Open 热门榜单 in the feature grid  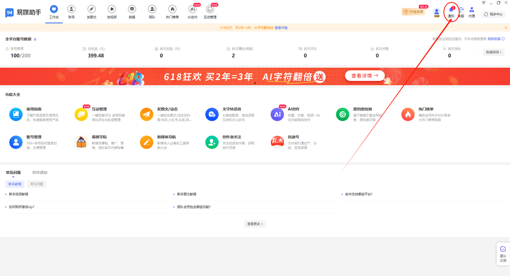426,114
